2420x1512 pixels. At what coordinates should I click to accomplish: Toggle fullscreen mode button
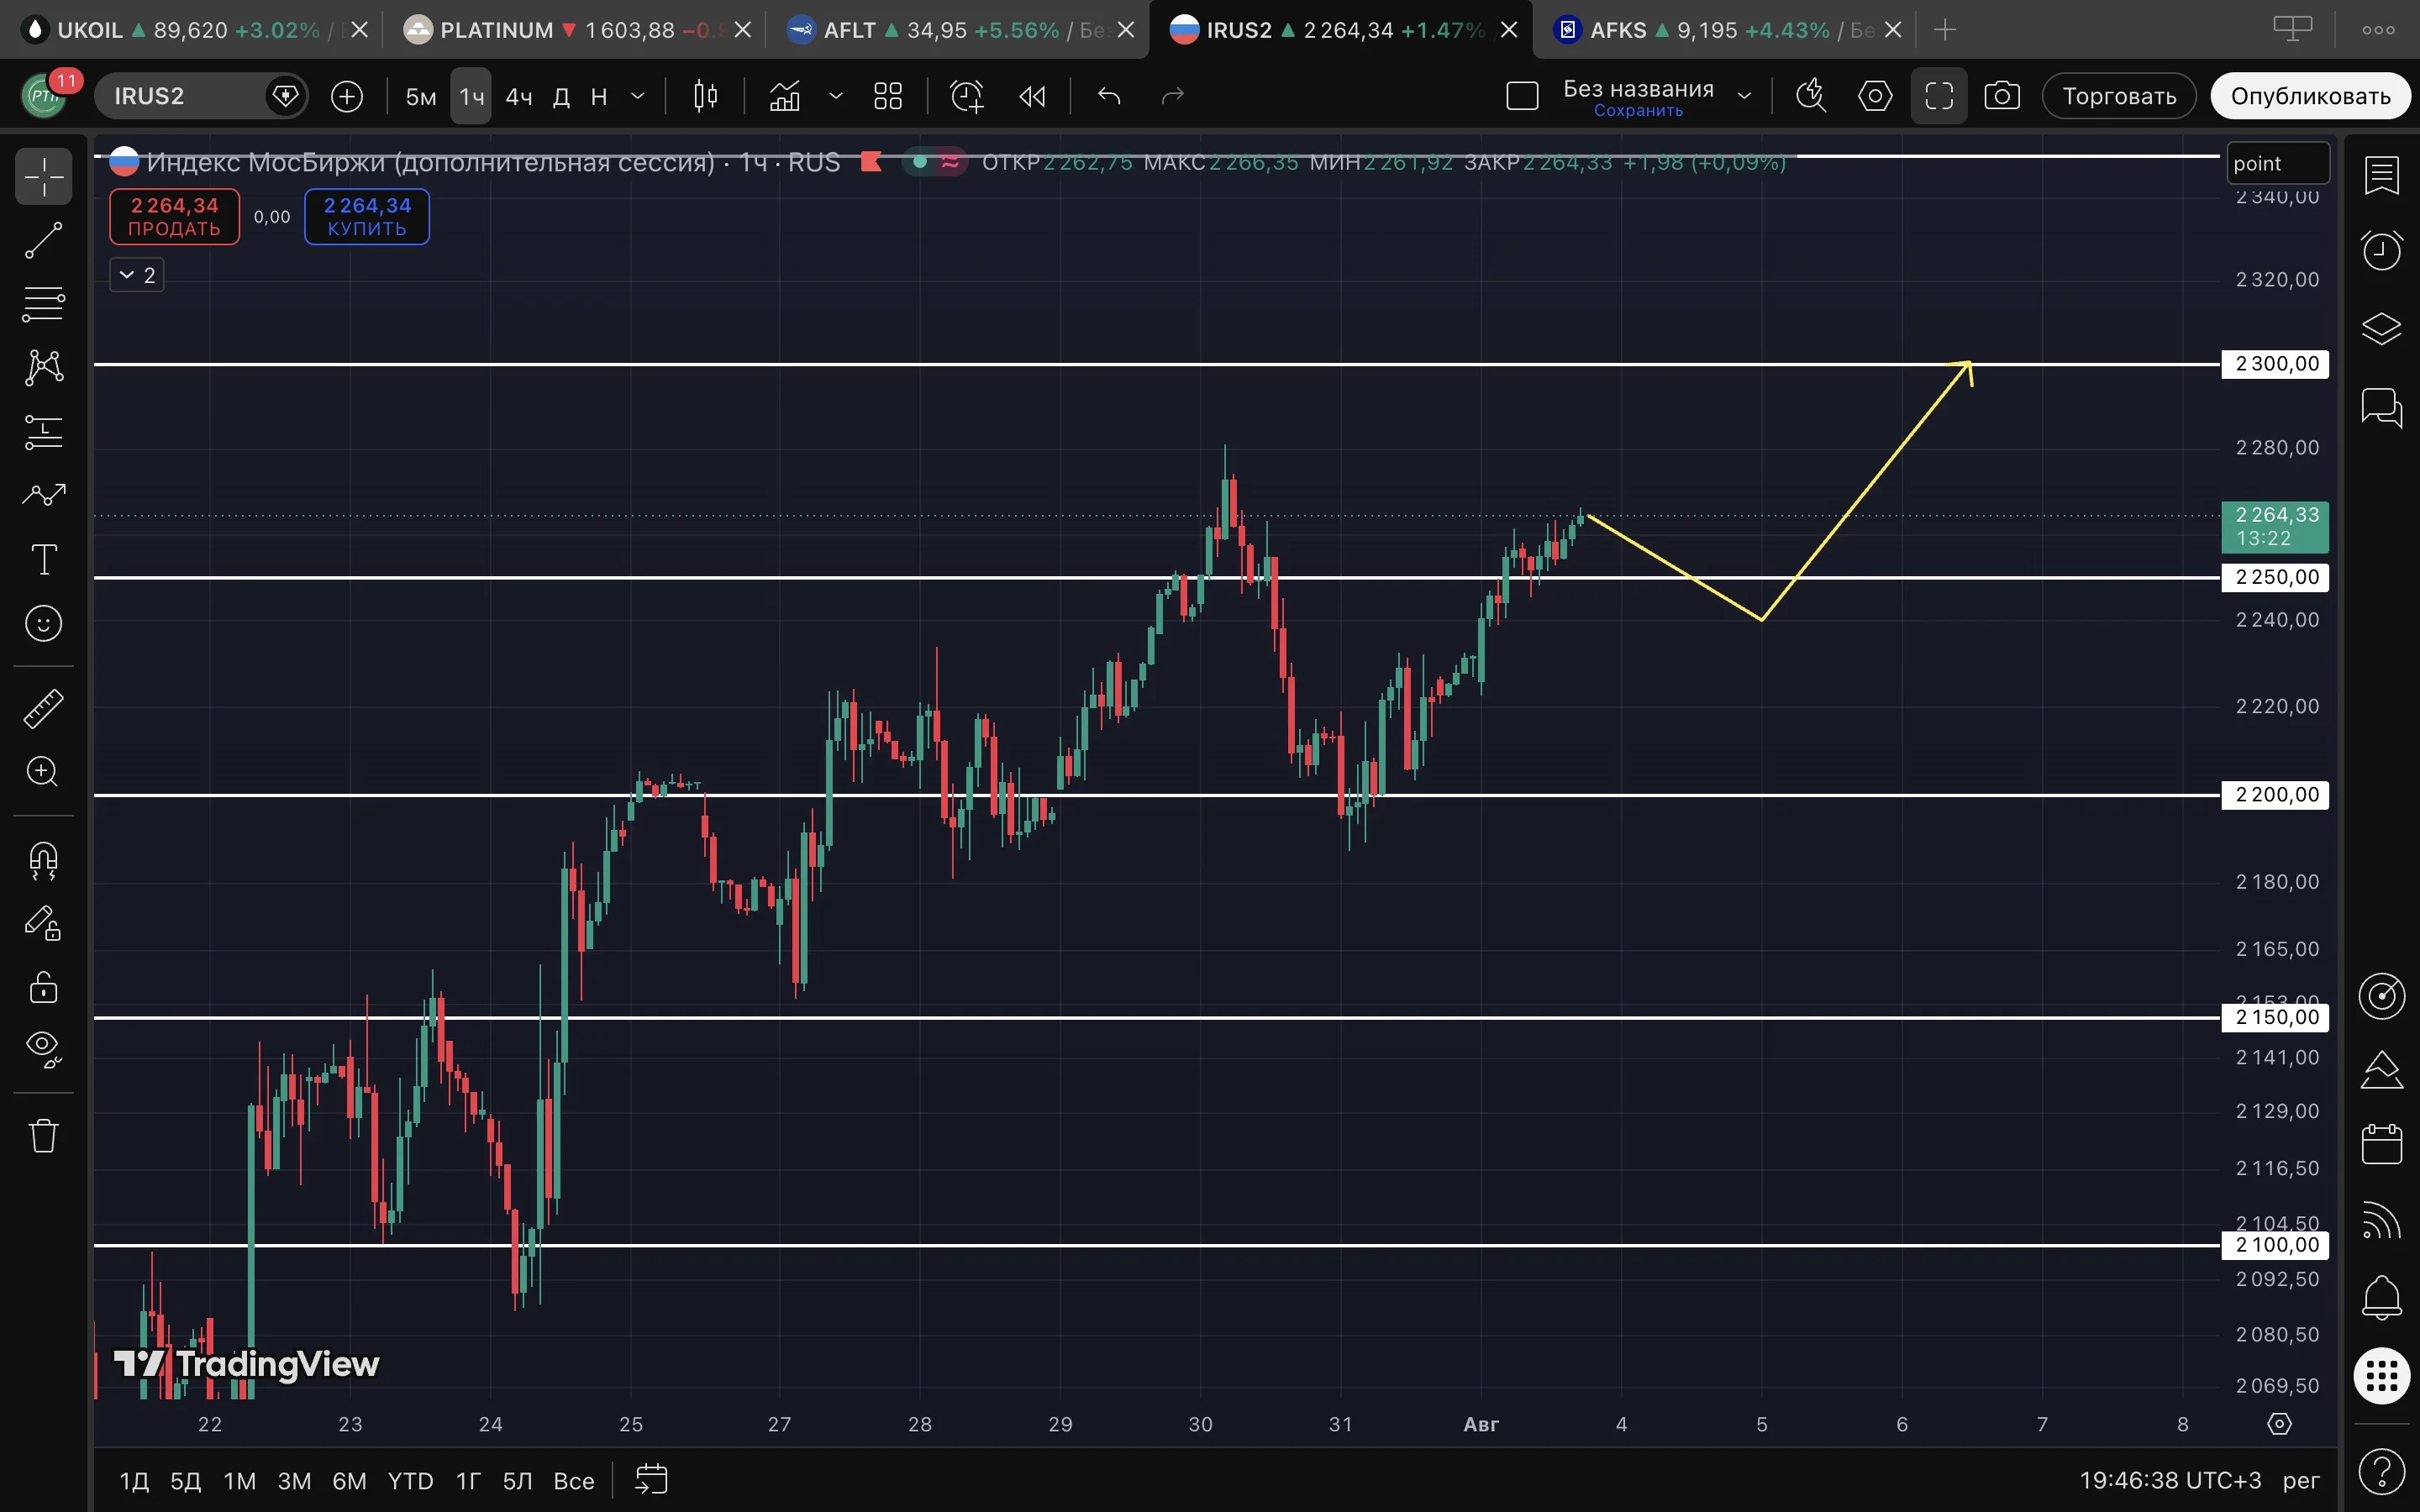click(1939, 96)
